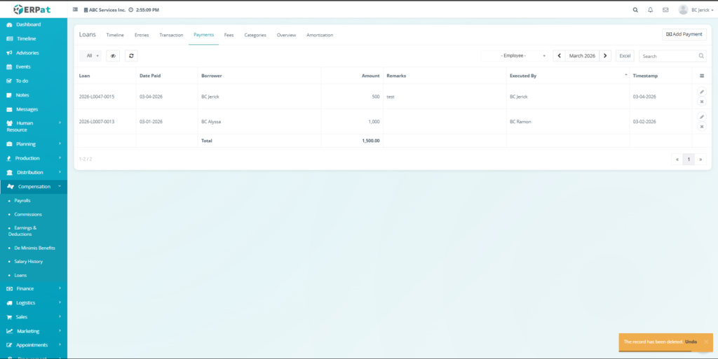Switch to the Entries tab

point(142,35)
